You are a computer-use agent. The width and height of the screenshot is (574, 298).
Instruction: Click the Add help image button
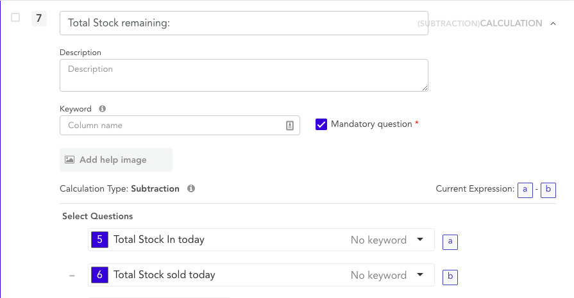coord(115,160)
